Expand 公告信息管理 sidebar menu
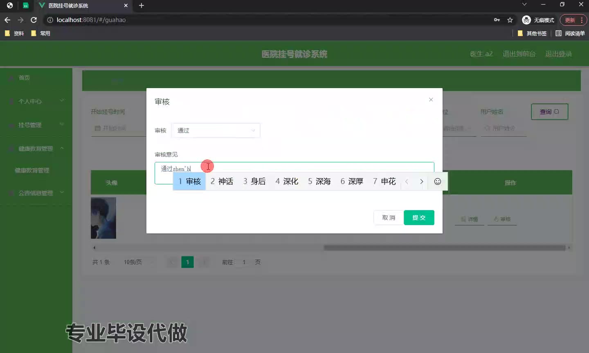This screenshot has width=589, height=353. (x=36, y=193)
